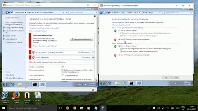Click Windows Firewall breadcrumb in left VM
198x111 pixels.
[48, 12]
